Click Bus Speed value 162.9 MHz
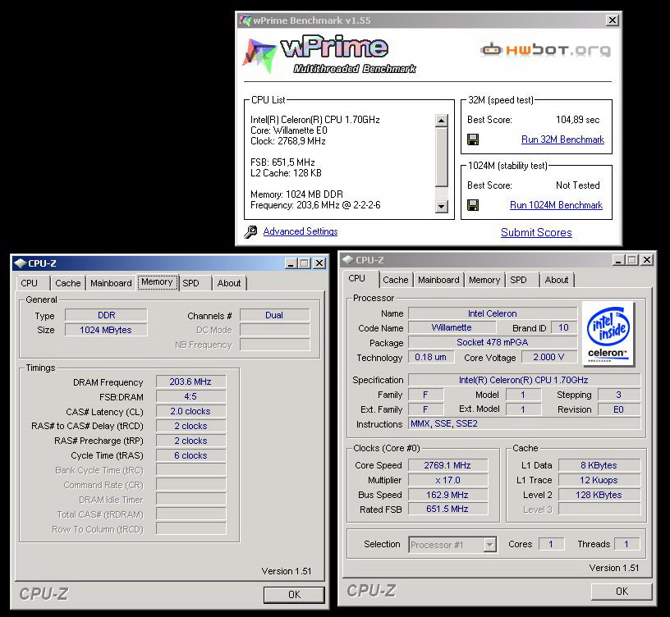 click(447, 495)
